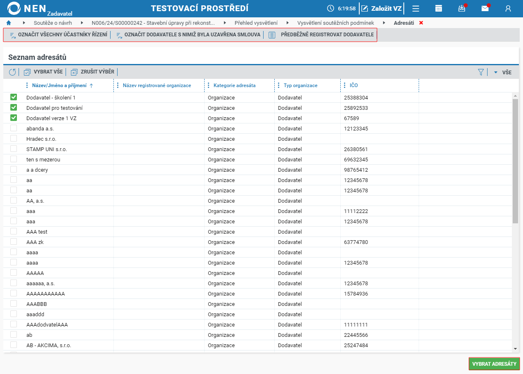Check the abanda a.s. checkbox
The width and height of the screenshot is (523, 374).
coord(14,128)
